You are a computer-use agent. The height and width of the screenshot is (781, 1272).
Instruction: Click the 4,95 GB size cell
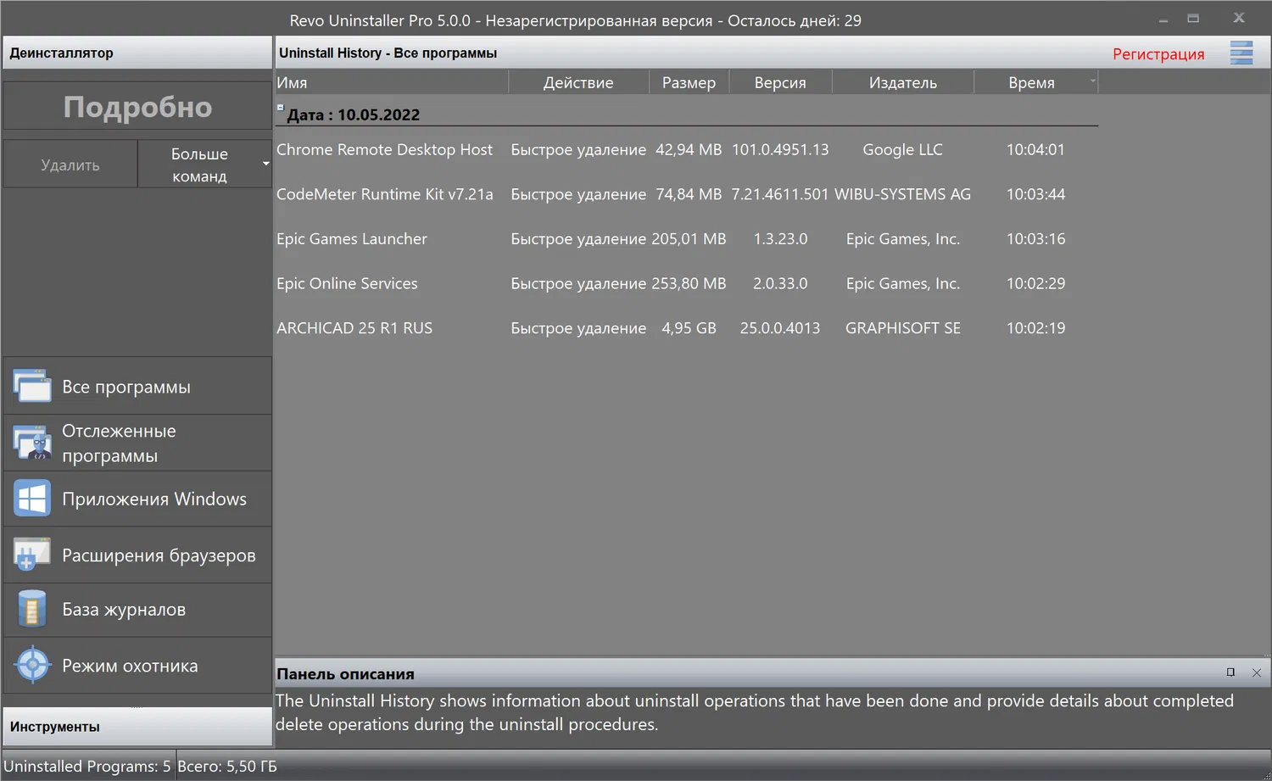click(689, 328)
